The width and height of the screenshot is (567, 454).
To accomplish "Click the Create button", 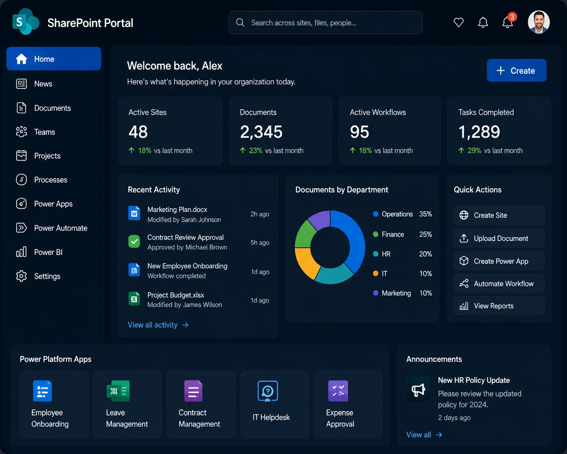I will click(516, 70).
